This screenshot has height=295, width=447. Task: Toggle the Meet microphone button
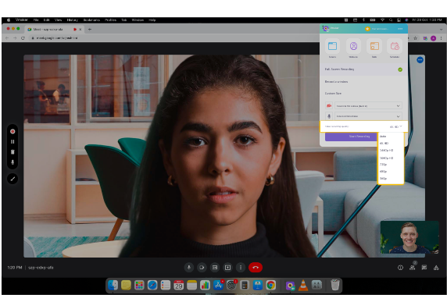[188, 268]
